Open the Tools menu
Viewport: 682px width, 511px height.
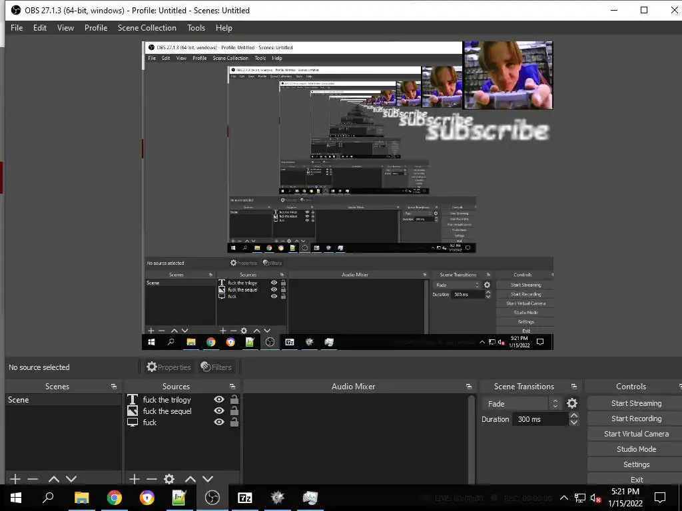[196, 28]
